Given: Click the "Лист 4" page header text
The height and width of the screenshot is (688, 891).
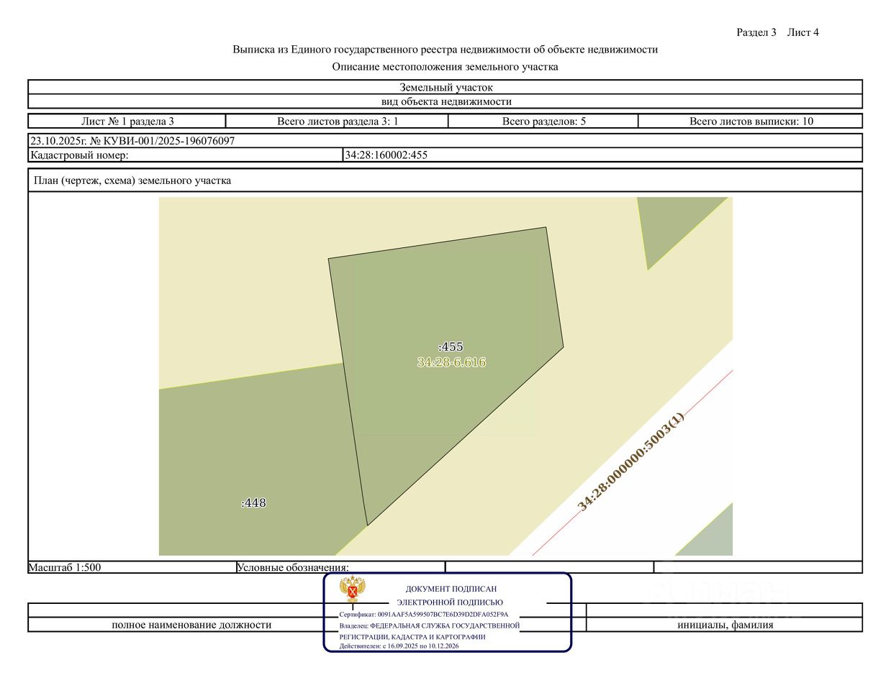Looking at the screenshot, I should 803,32.
